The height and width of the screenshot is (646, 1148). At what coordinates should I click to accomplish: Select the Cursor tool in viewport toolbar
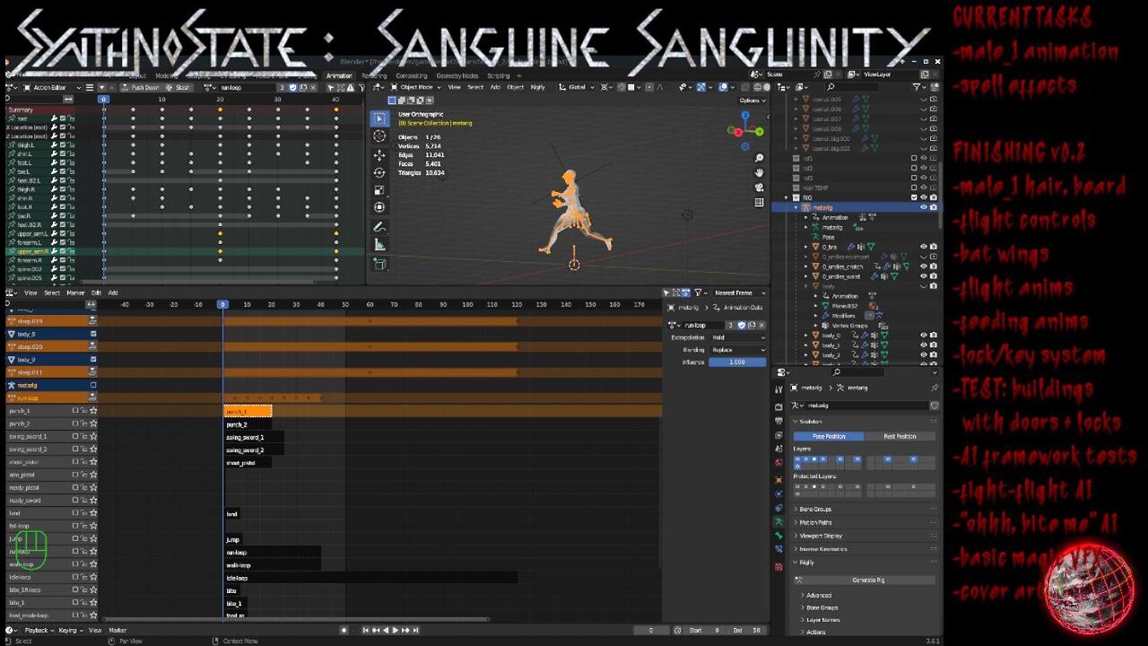click(379, 136)
